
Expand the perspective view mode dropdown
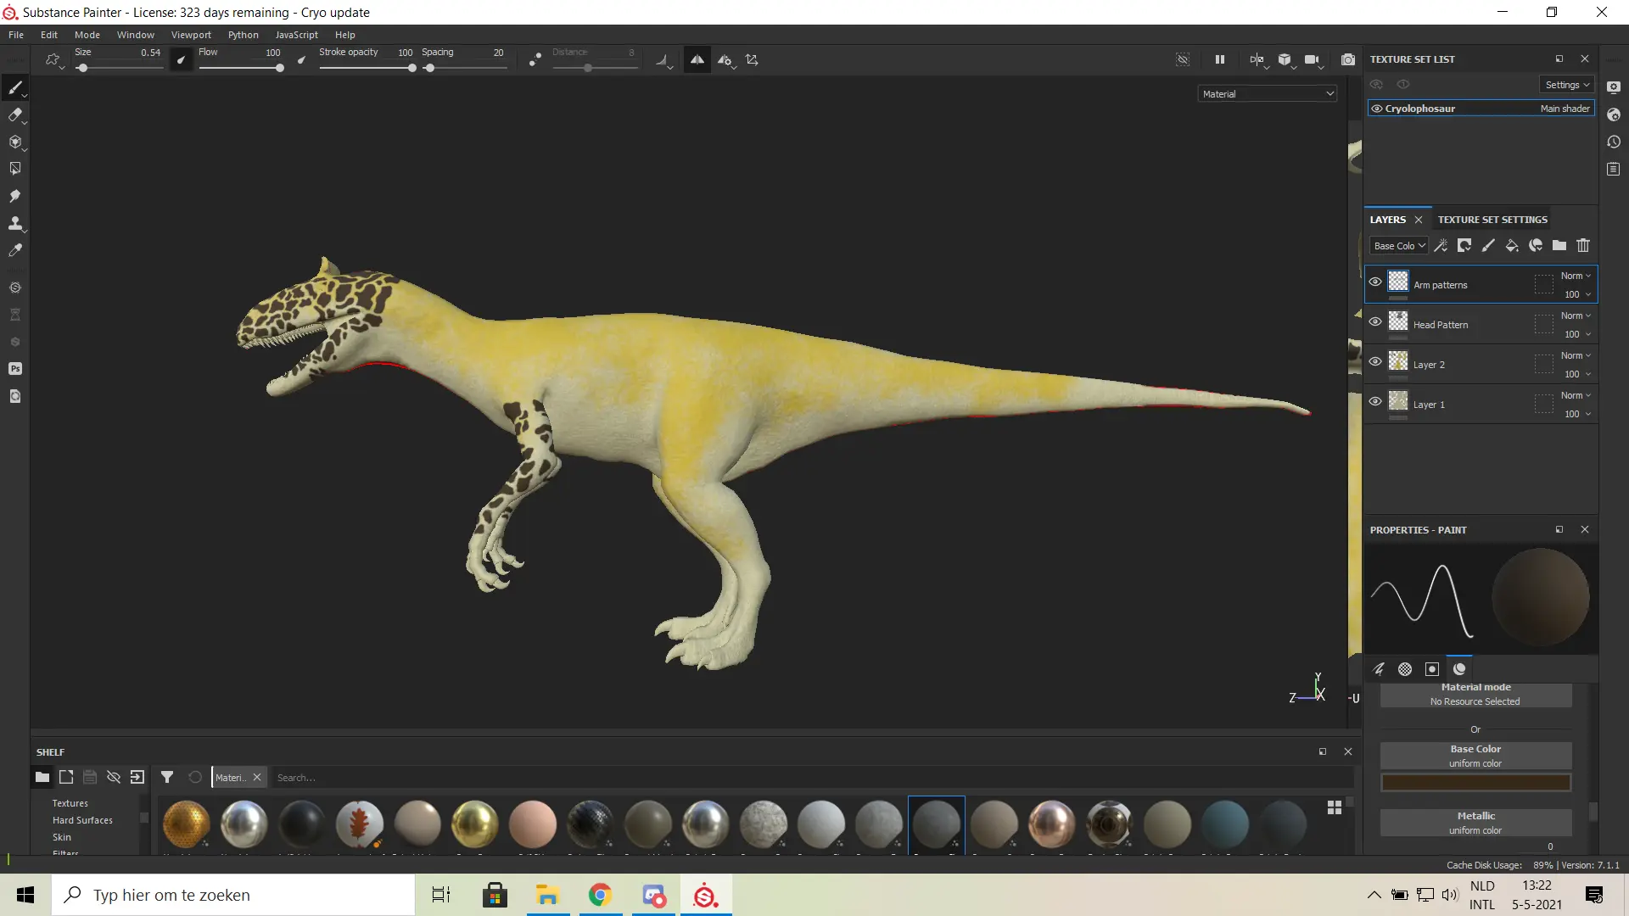click(1313, 60)
